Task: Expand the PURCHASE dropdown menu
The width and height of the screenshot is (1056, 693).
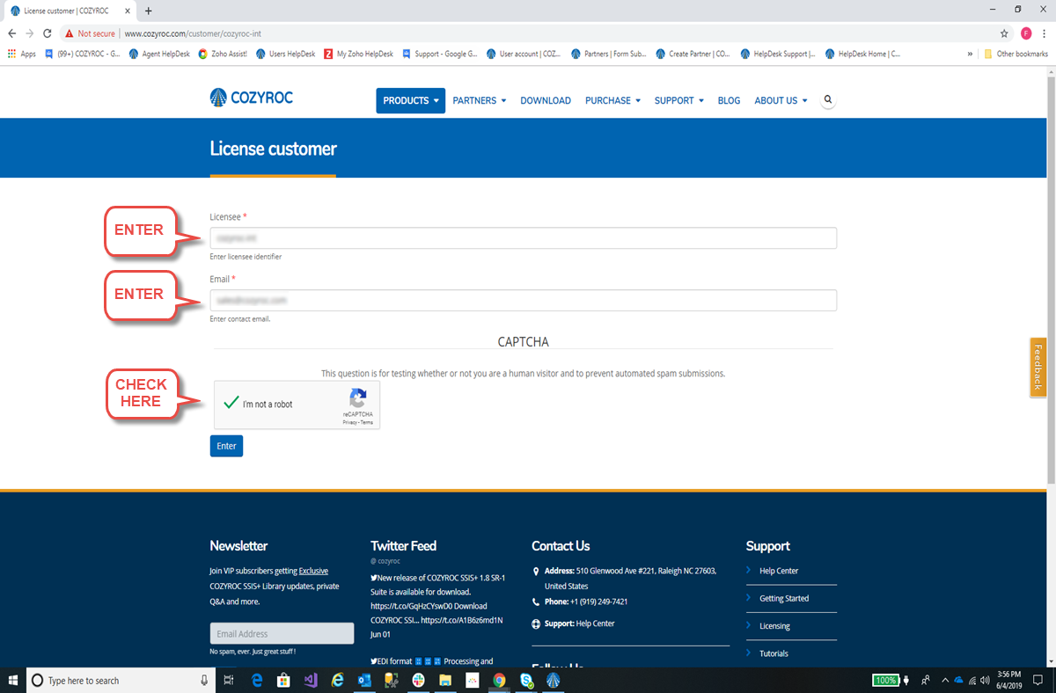Action: point(612,100)
